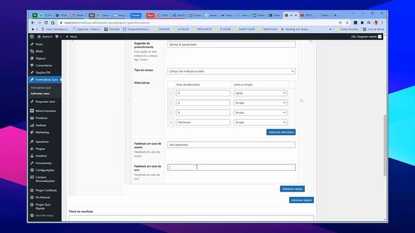This screenshot has height=233, width=415.
Task: Open a new browser tab with plus
Action: point(335,16)
